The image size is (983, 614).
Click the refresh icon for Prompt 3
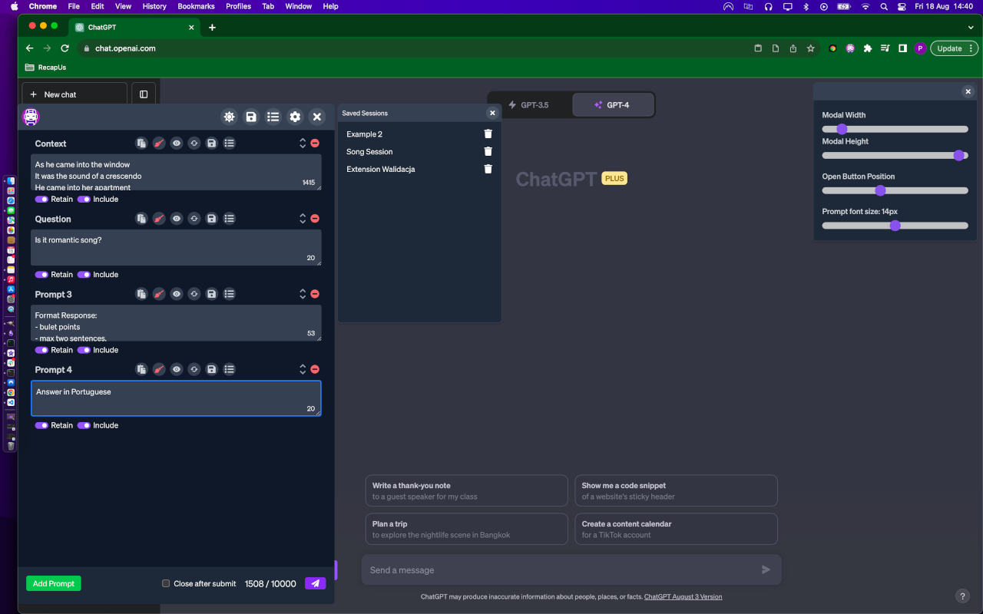(x=194, y=294)
